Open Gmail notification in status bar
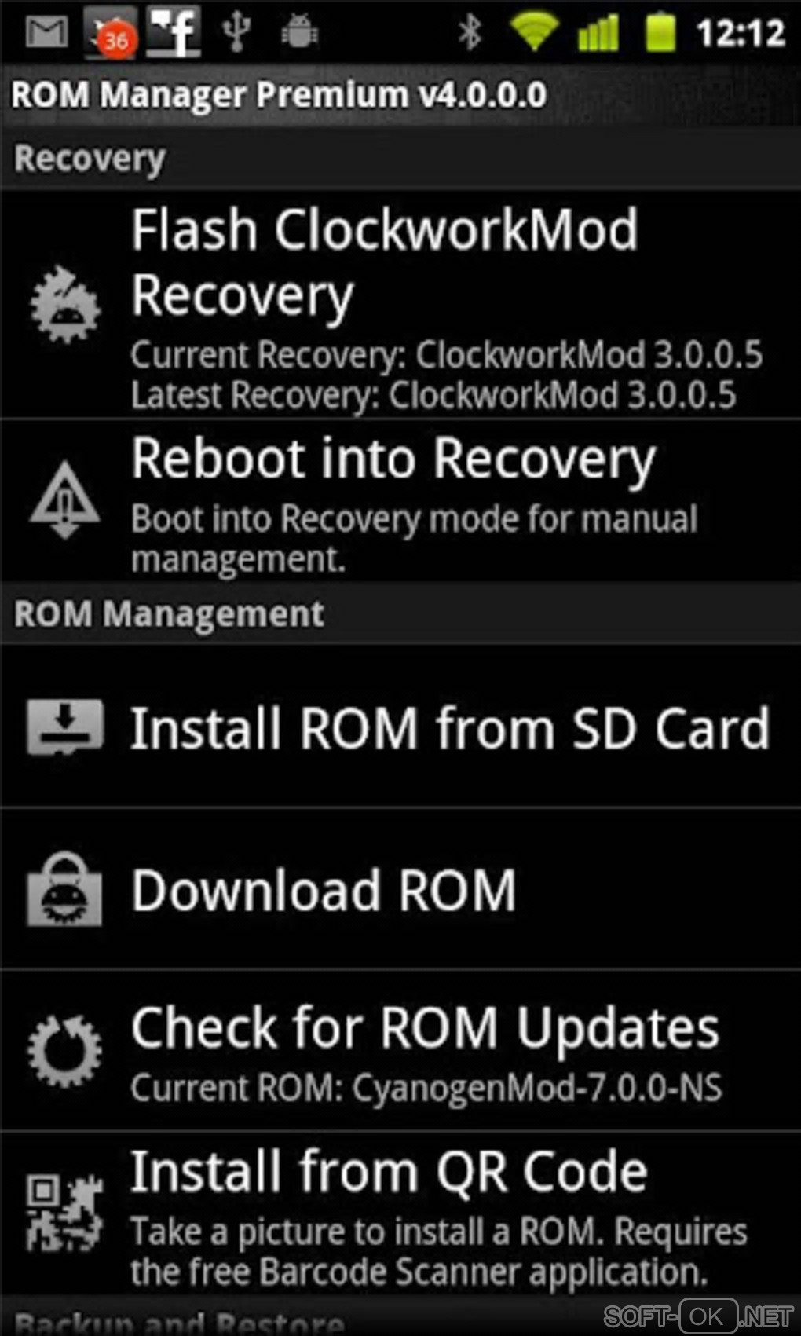The height and width of the screenshot is (1336, 801). (x=47, y=32)
